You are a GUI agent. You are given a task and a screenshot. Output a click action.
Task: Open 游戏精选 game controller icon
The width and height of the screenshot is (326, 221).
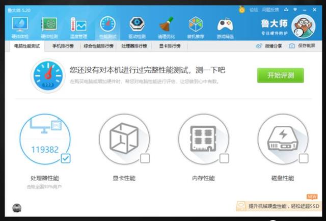[225, 25]
